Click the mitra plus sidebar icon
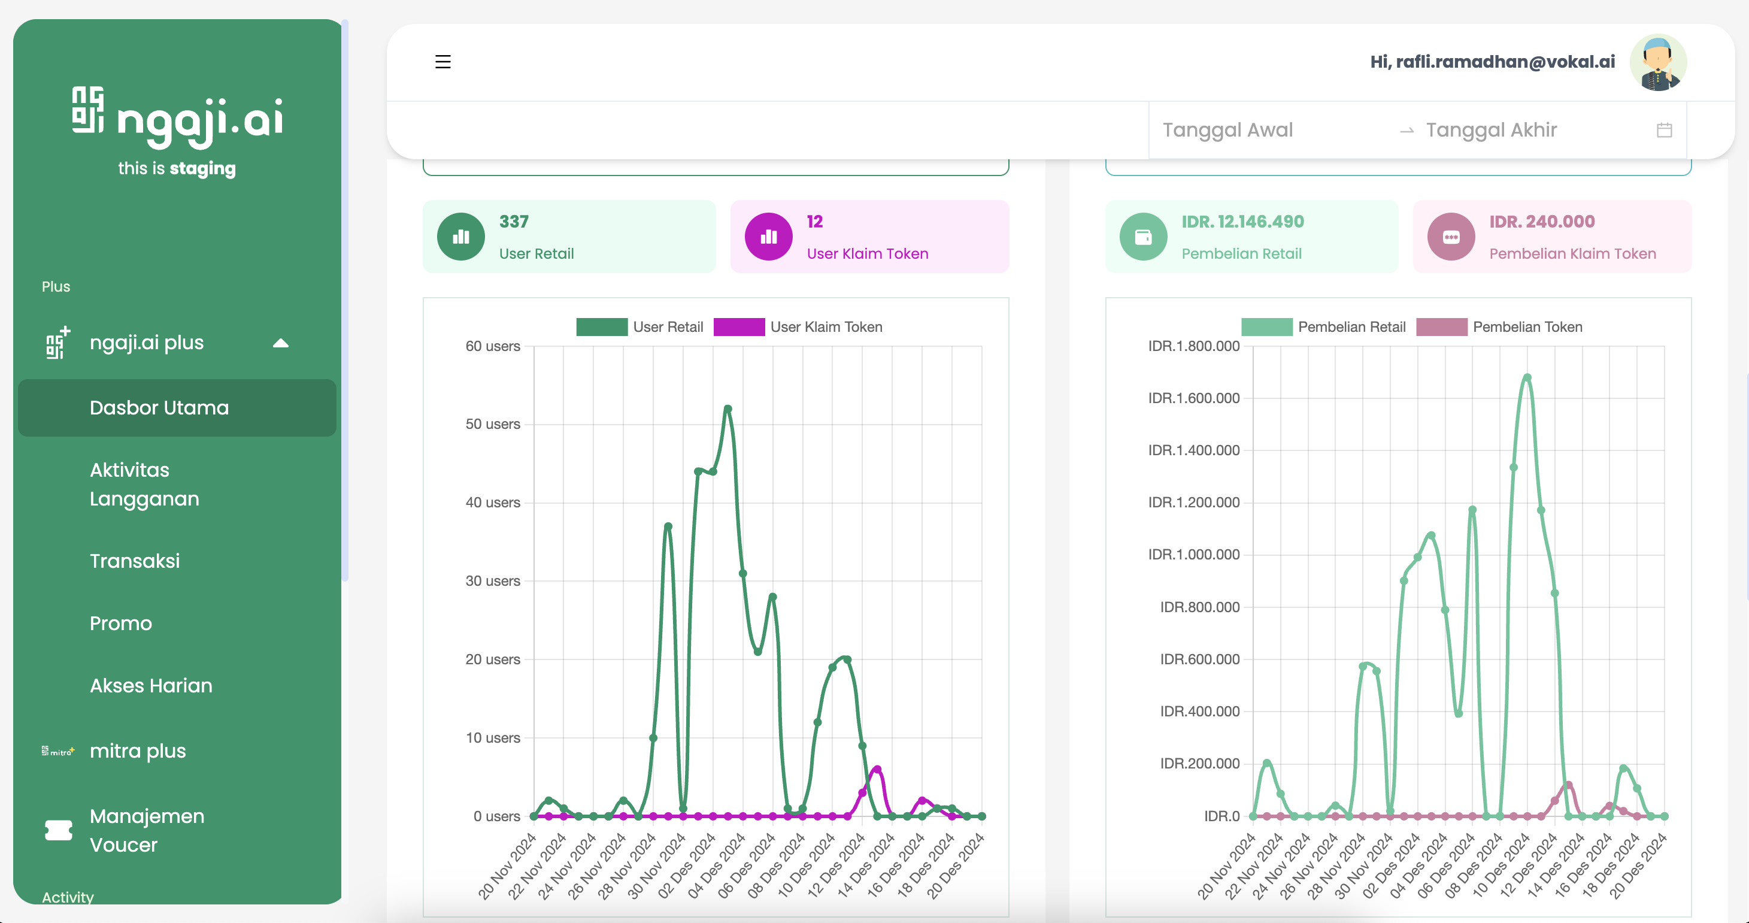Screen dimensions: 1749x923 57,751
